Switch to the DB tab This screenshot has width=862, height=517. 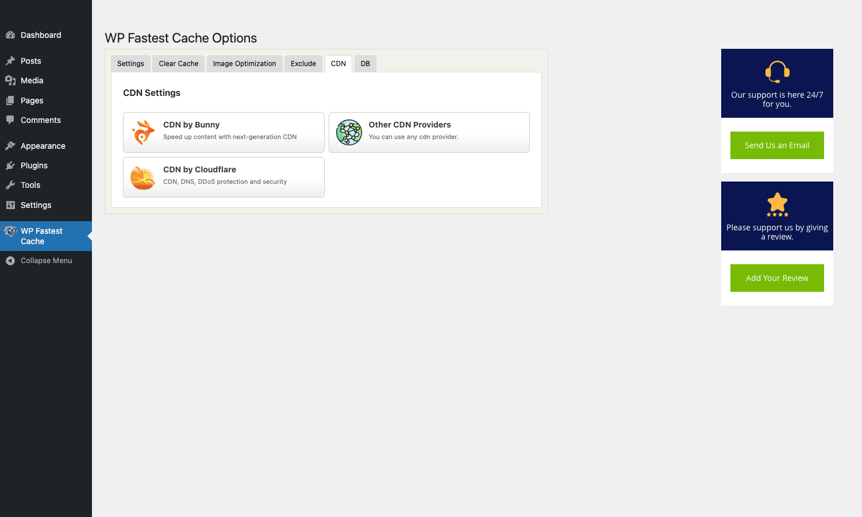tap(365, 64)
